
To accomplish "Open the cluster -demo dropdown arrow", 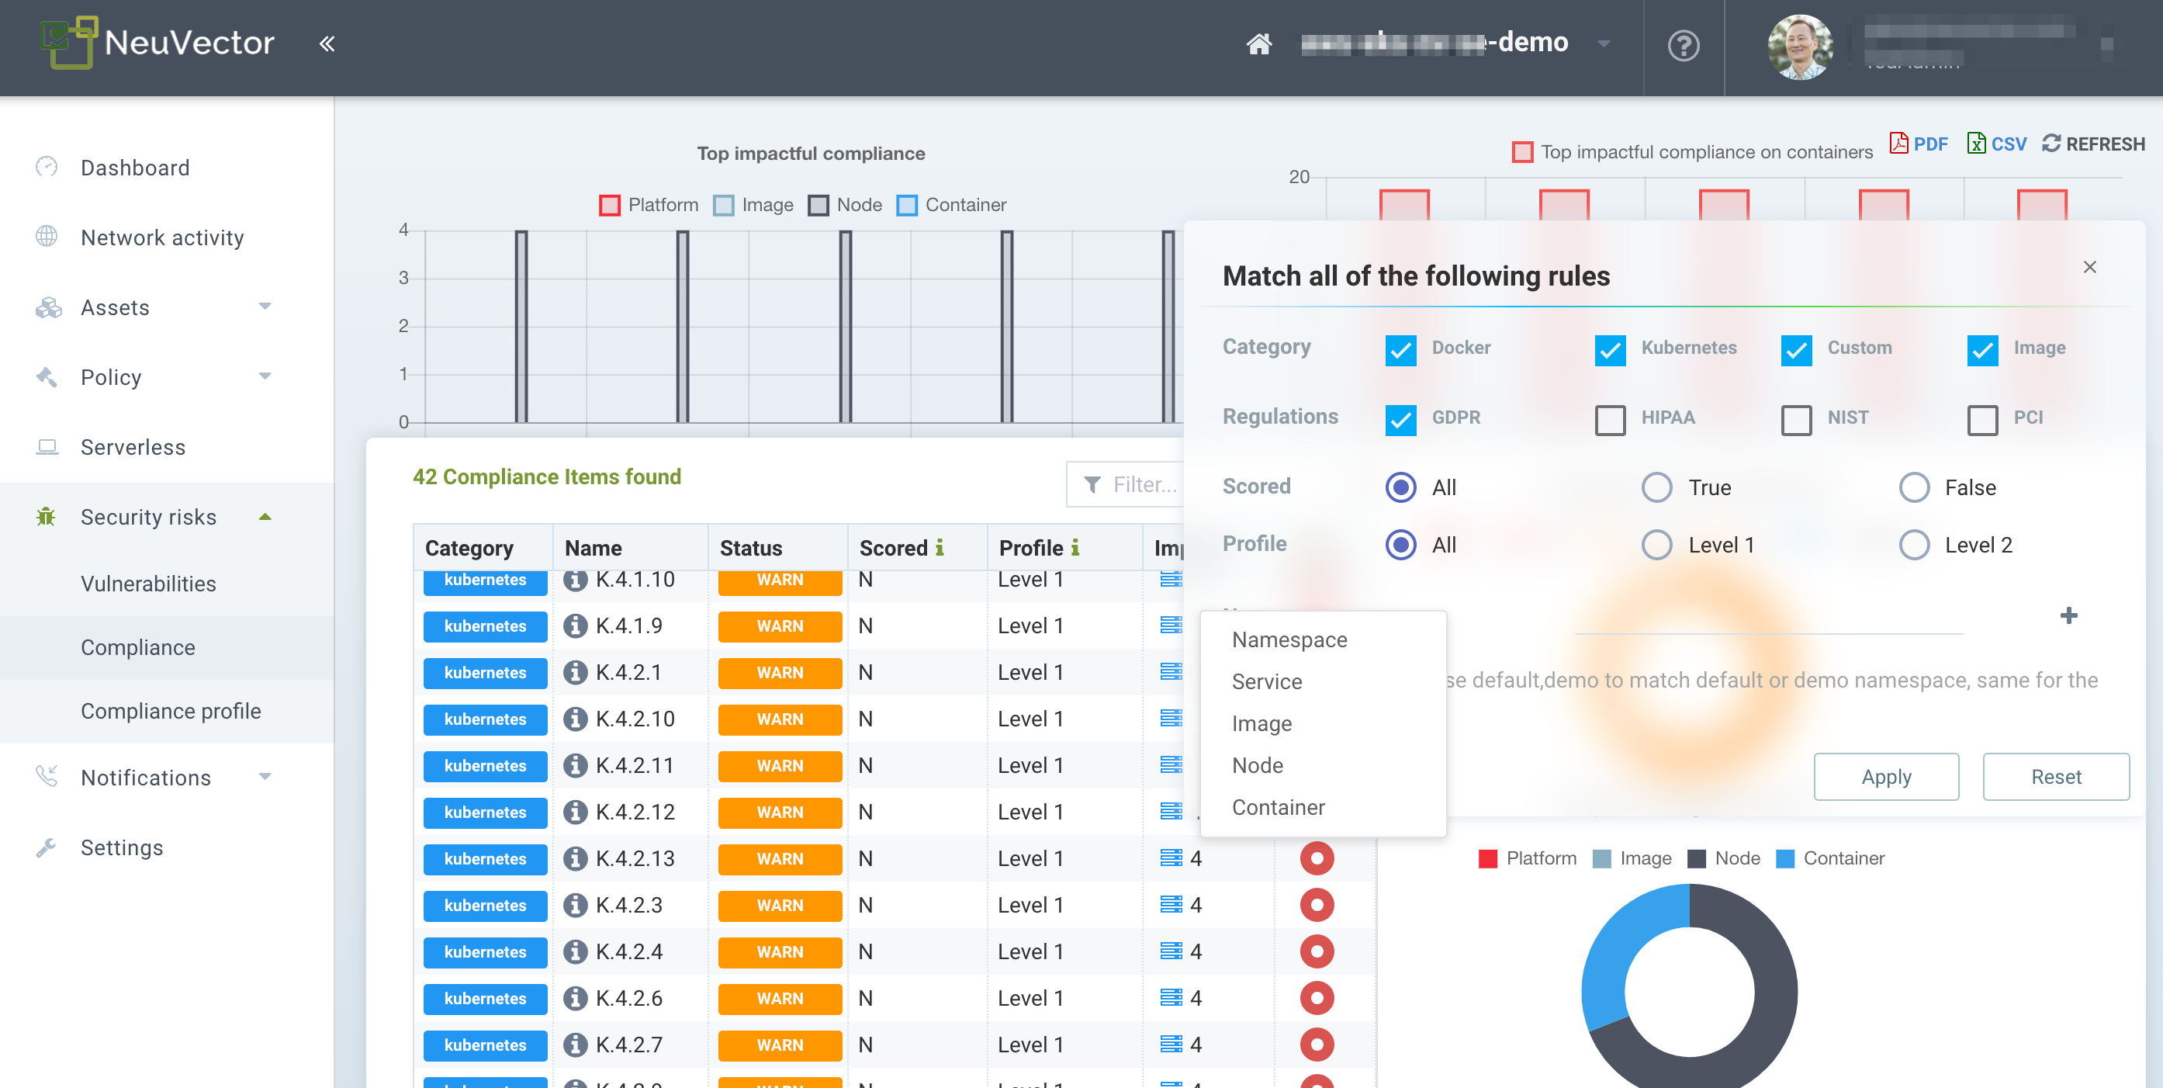I will tap(1603, 43).
